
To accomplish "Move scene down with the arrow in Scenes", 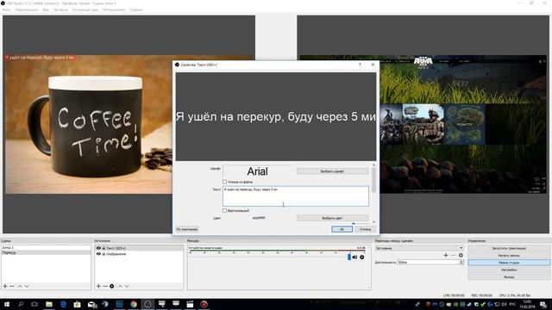I will [x=27, y=286].
